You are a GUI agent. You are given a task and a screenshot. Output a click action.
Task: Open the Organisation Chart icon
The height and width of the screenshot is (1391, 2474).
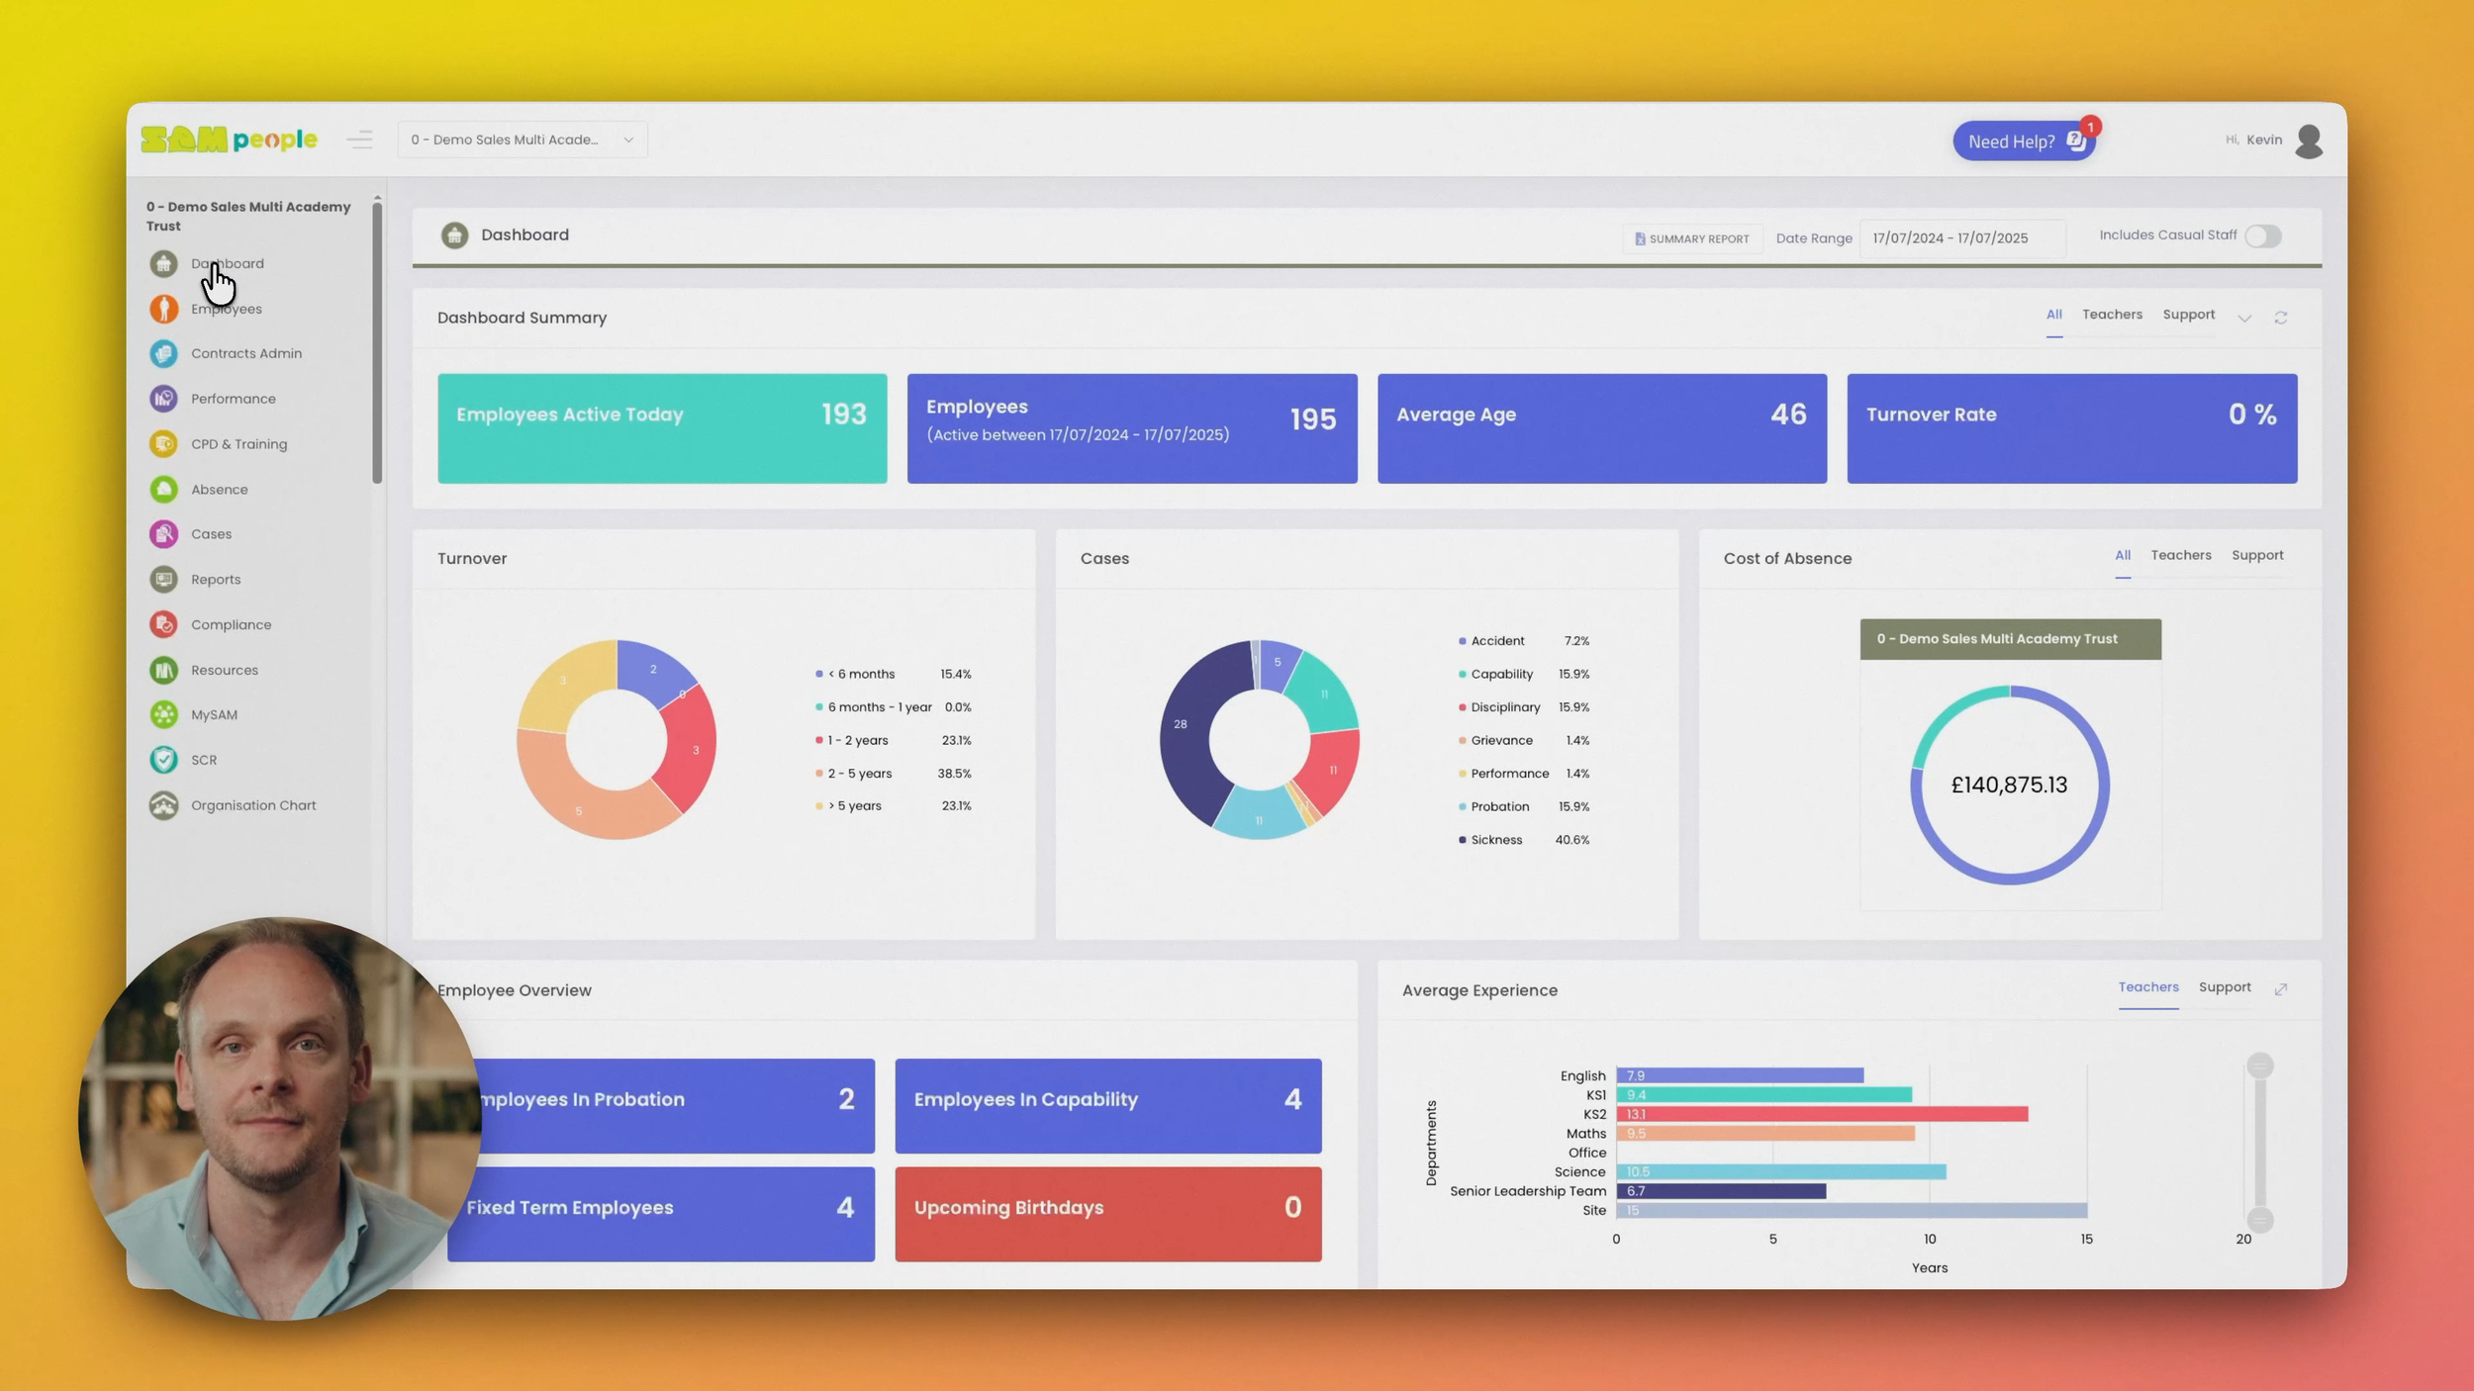[163, 805]
